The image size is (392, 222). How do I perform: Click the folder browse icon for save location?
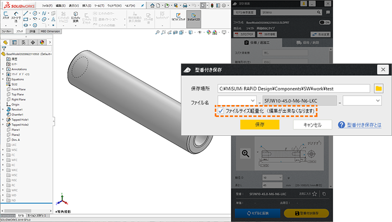pos(379,88)
